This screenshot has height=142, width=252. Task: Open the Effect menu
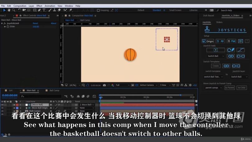coord(39,6)
